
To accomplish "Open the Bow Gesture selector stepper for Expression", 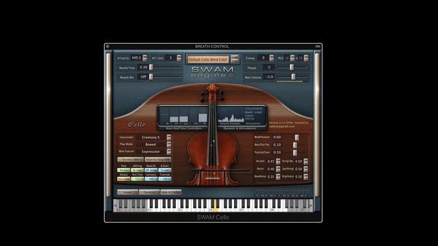I will (x=169, y=152).
